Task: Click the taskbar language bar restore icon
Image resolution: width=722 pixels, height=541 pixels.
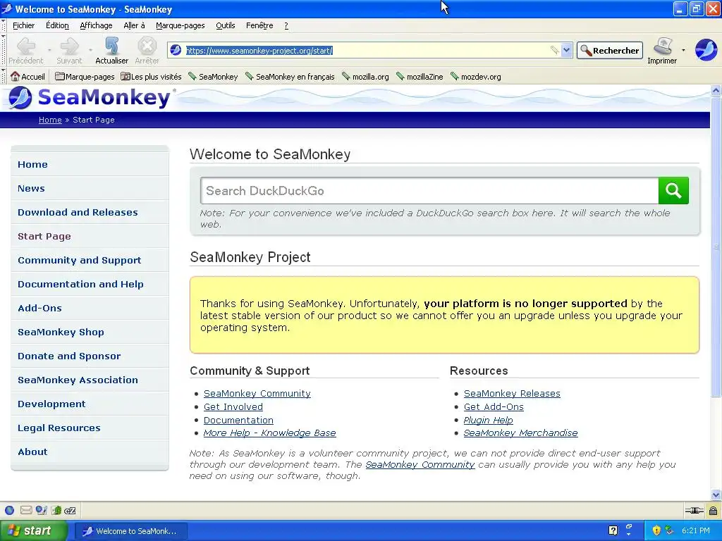Action: 629,527
